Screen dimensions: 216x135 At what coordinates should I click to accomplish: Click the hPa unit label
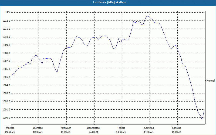tap(8, 12)
